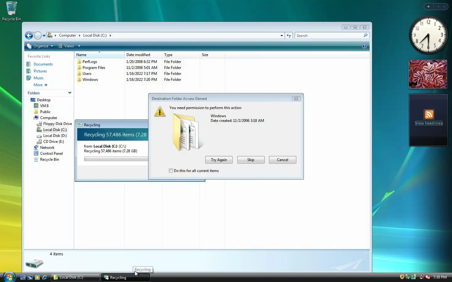Click the 7:30 PM taskbar clock

440,277
